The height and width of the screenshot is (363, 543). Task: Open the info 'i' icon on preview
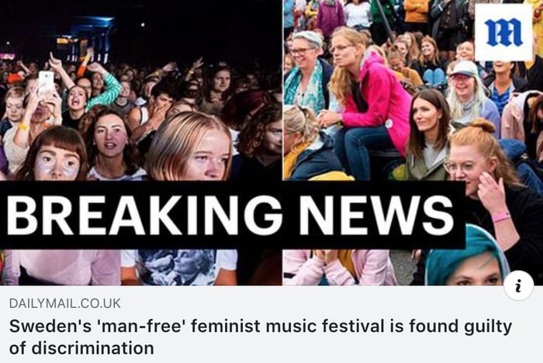[x=518, y=285]
